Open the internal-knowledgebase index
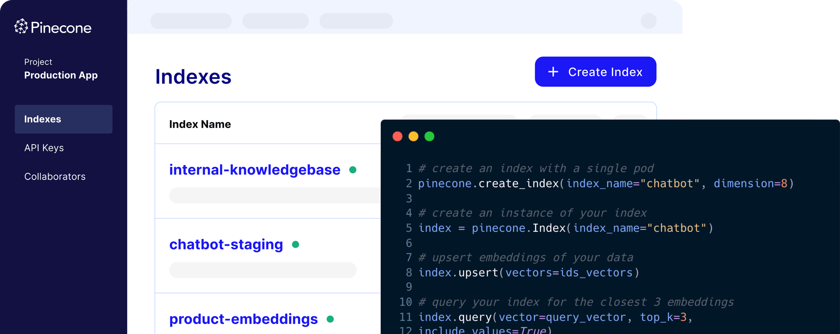This screenshot has height=334, width=840. coord(255,170)
